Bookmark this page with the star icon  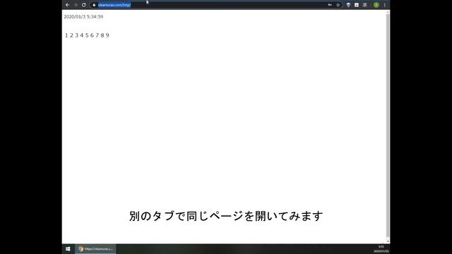tap(338, 5)
